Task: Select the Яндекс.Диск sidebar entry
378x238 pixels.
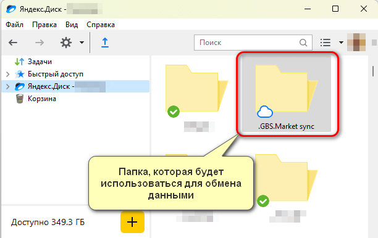Action: 75,86
